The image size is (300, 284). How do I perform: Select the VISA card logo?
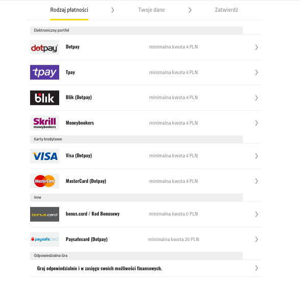(44, 156)
